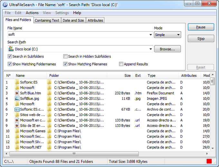
Task: Click the contact file icon of Softonic ES.c...
Action: click(x=17, y=109)
